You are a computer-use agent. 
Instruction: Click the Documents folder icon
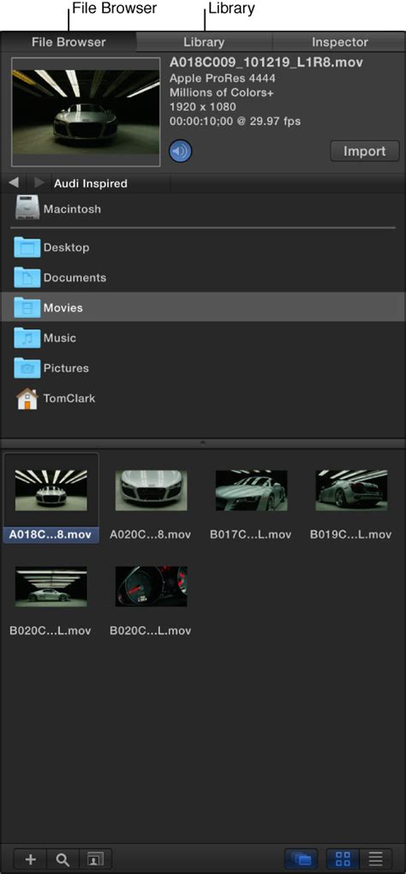27,277
